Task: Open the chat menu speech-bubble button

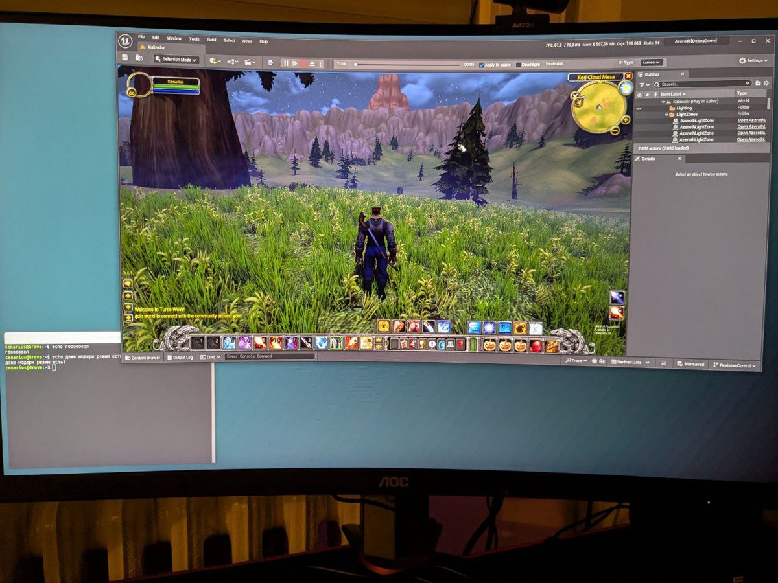Action: 128,284
